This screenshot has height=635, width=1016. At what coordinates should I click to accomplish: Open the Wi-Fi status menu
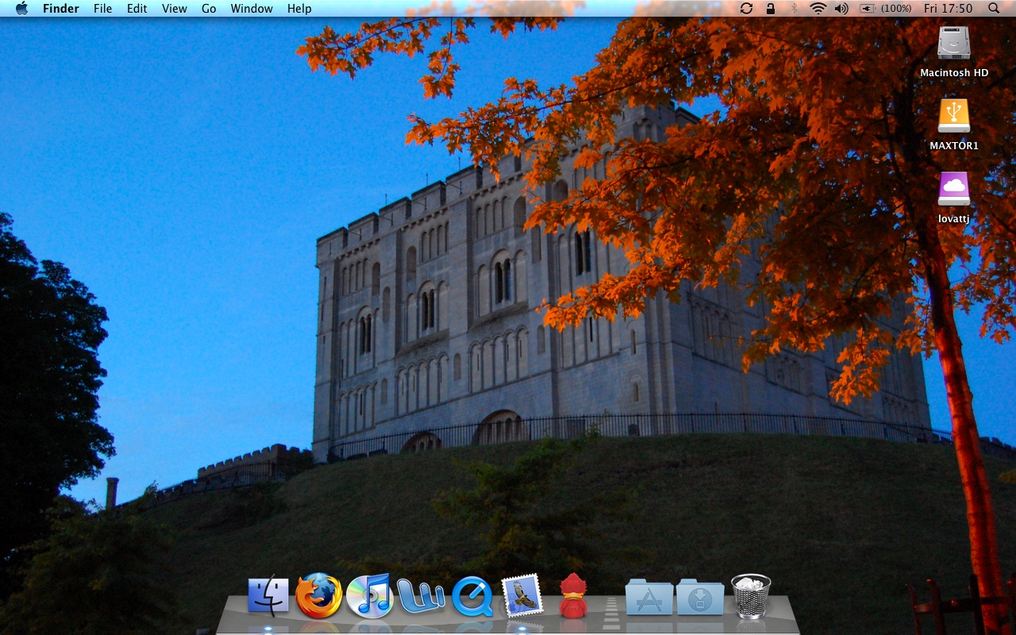(x=818, y=9)
